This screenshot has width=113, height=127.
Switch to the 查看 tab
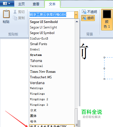pos(36,4)
